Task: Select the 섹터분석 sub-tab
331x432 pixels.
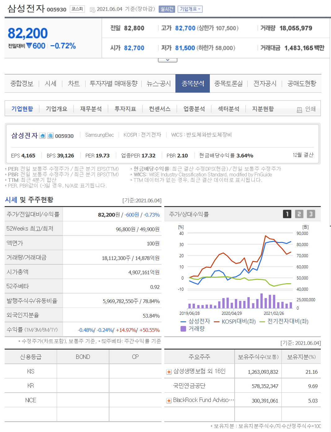Action: 228,109
